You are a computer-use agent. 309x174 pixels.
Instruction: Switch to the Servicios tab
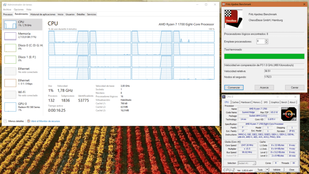point(92,14)
